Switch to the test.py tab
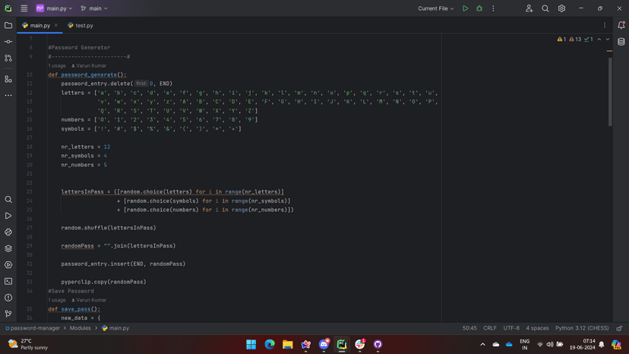Viewport: 629px width, 354px height. [x=81, y=25]
